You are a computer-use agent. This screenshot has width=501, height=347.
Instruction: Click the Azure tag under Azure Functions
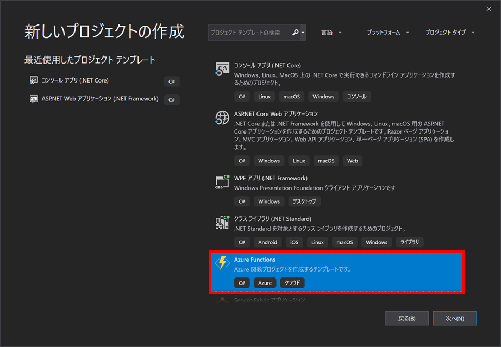[x=265, y=283]
